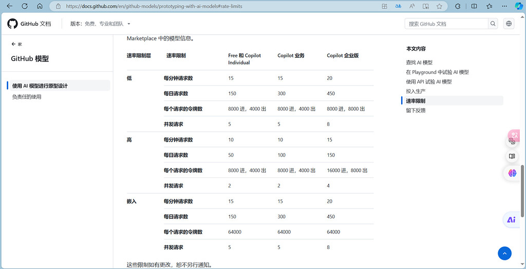Expand the 版本 version dropdown
Viewport: 526px width, 269px height.
[x=100, y=24]
